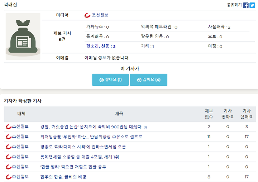The width and height of the screenshot is (258, 182).
Task: Click the red 조선일보 logo beside 미디어
Action: [87, 15]
